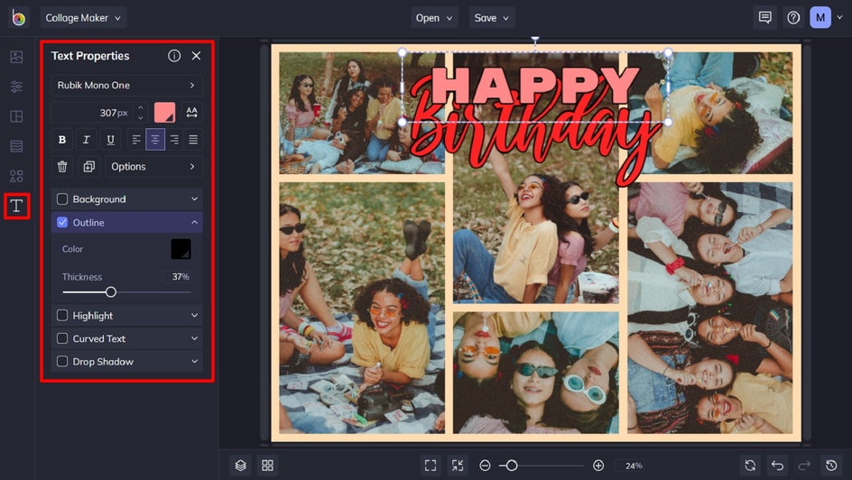
Task: Click the letter spacing AA icon
Action: 192,113
